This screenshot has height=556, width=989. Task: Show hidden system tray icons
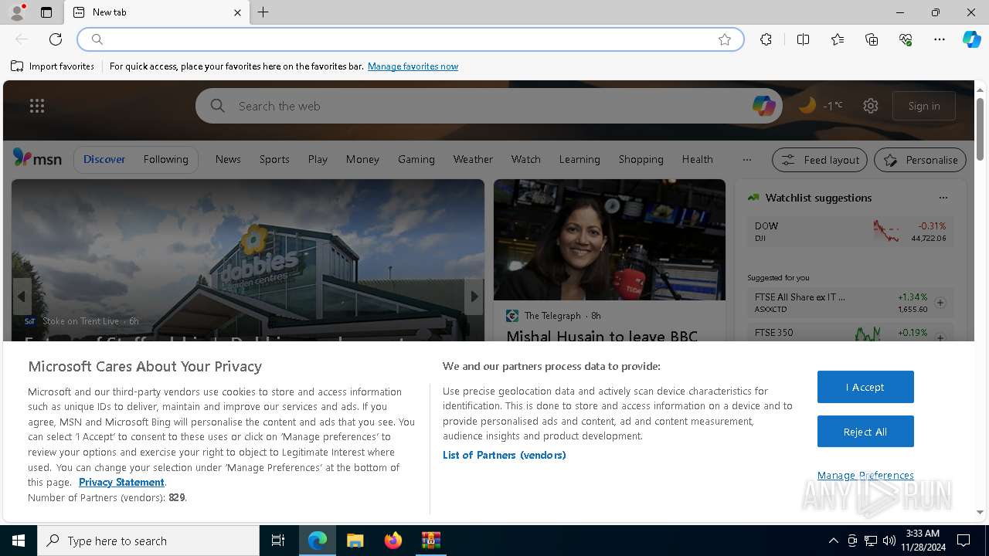coord(833,541)
